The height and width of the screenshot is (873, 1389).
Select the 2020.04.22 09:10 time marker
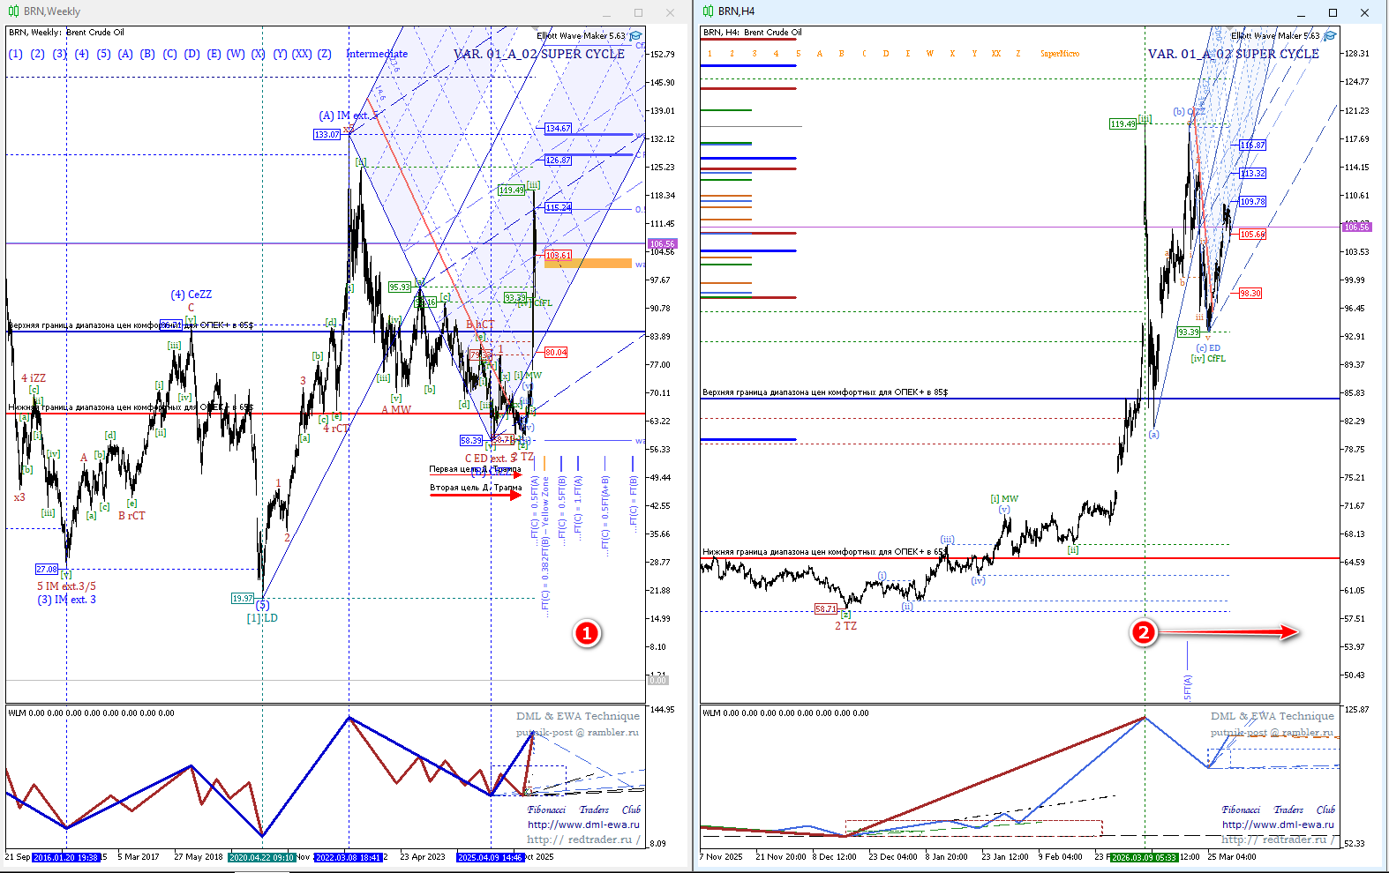click(261, 857)
